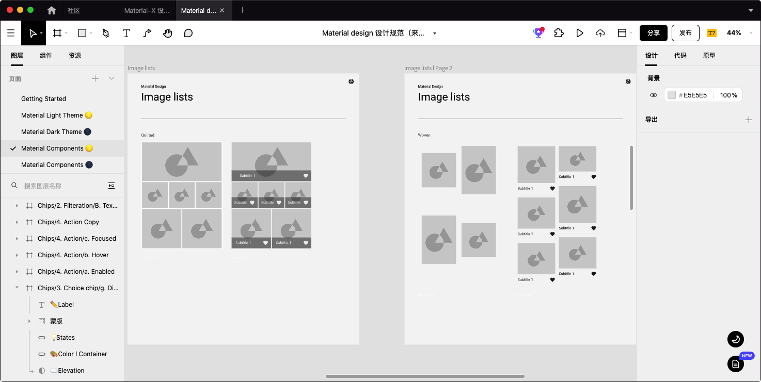Select the Text tool

click(126, 33)
